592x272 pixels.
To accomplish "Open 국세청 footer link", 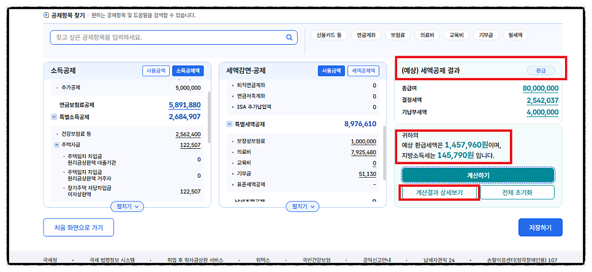I will [50, 260].
